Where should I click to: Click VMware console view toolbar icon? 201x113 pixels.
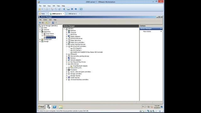(x=81, y=9)
